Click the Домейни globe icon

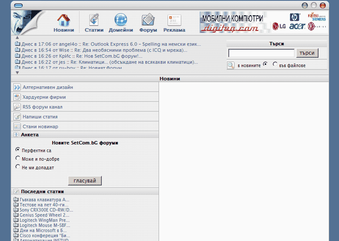(121, 21)
